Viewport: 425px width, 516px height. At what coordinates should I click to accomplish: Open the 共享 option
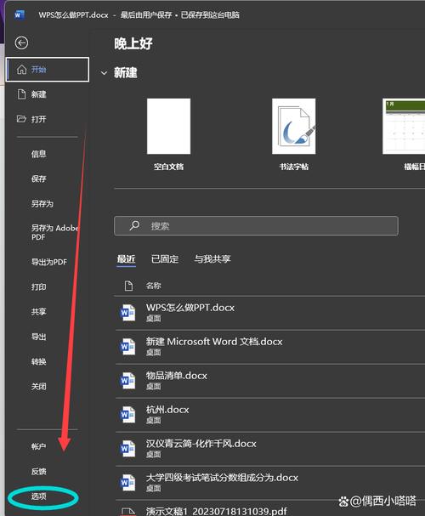tap(39, 312)
